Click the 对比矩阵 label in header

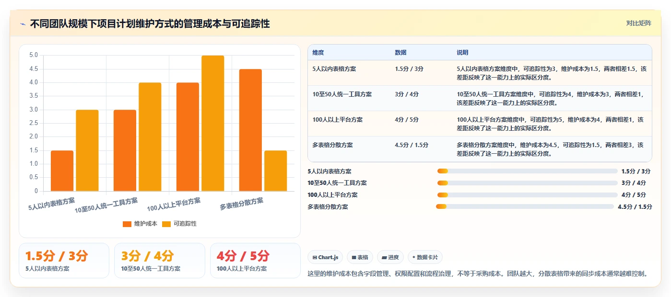click(638, 23)
